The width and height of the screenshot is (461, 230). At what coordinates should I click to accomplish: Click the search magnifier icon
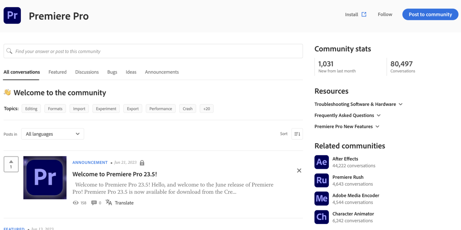[10, 51]
